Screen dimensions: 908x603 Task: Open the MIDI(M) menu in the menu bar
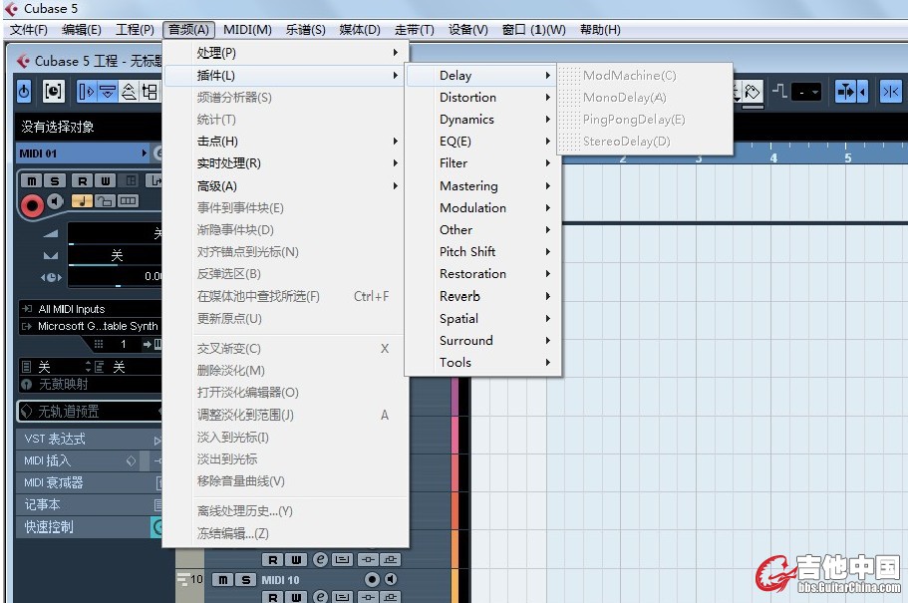[x=247, y=30]
